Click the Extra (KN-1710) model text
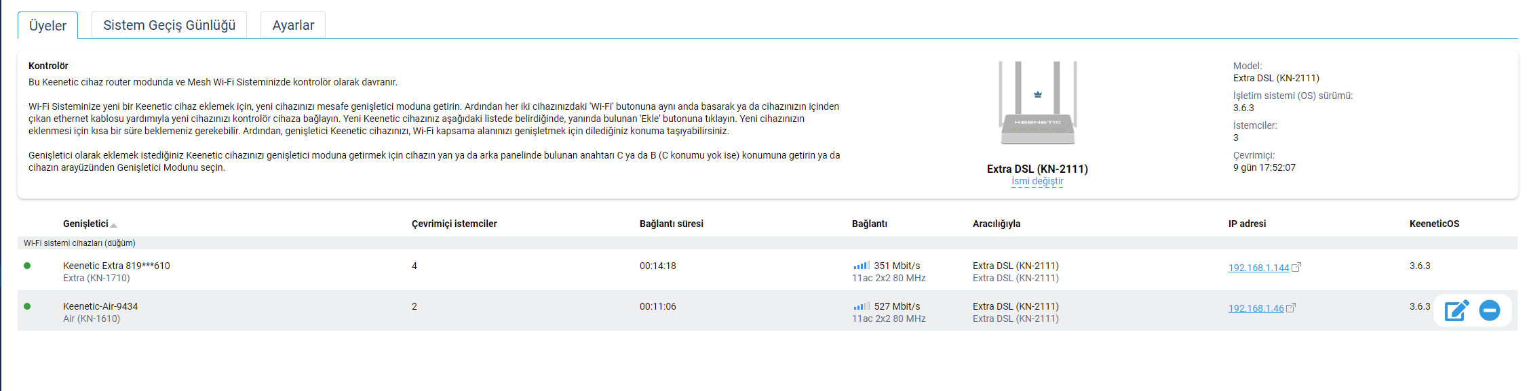1527x391 pixels. (96, 278)
